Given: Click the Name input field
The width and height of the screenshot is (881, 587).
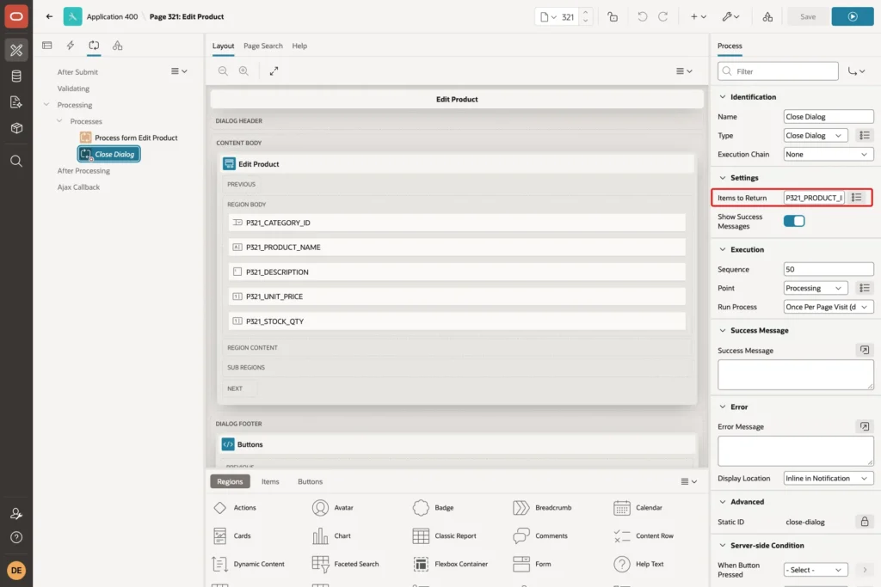Looking at the screenshot, I should [x=829, y=117].
